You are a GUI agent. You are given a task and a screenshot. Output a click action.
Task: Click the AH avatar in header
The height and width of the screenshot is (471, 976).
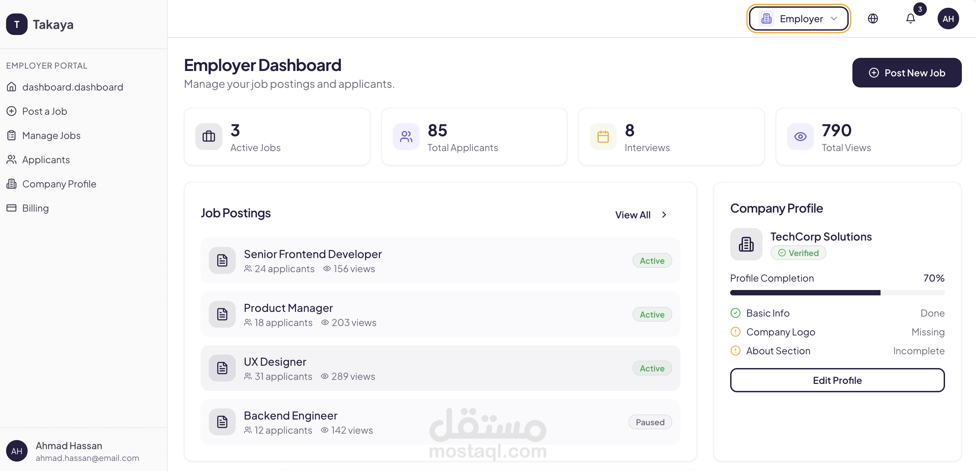[948, 19]
